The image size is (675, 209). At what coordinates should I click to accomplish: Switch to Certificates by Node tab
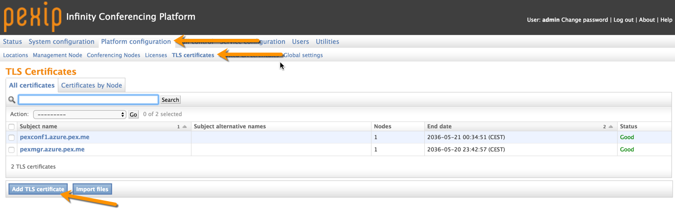(91, 85)
